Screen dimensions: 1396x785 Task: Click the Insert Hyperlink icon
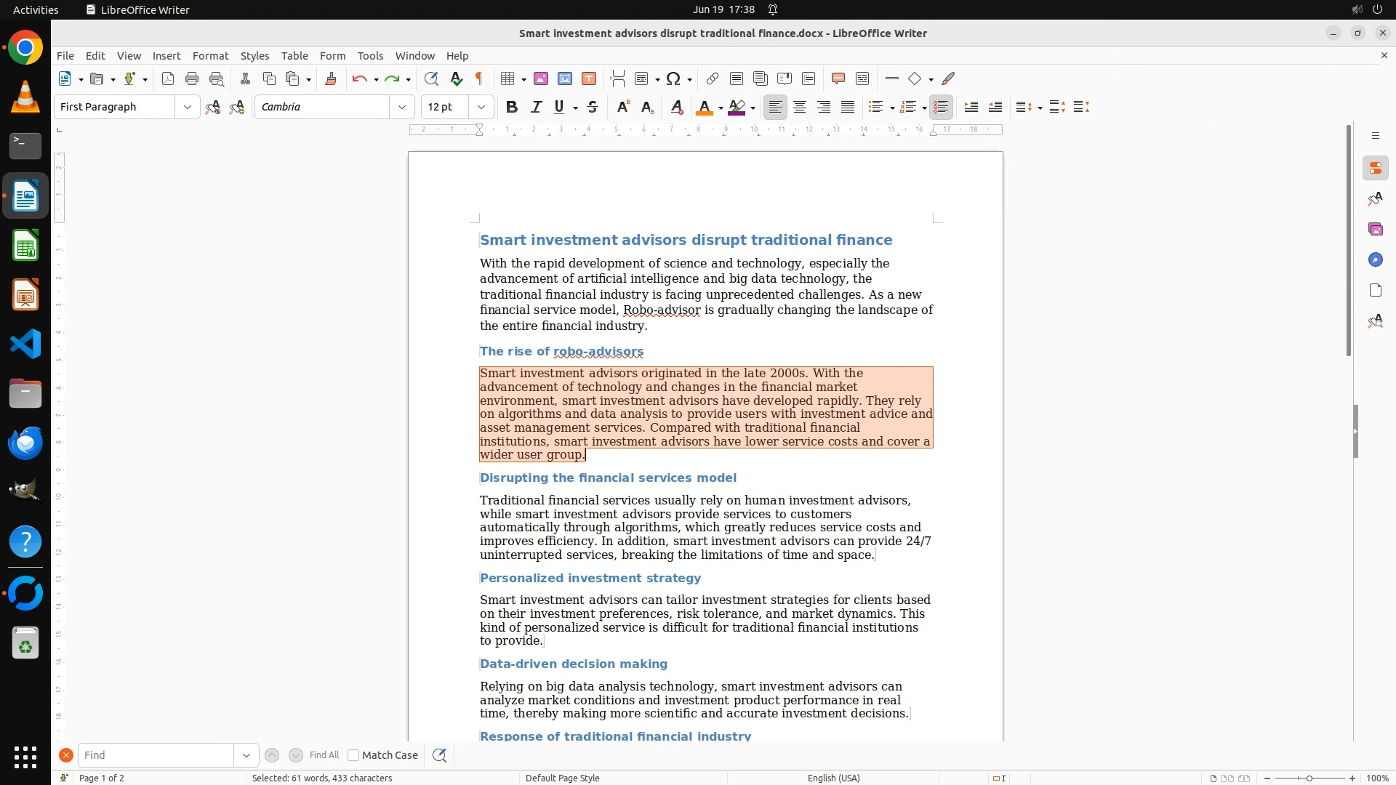click(x=713, y=78)
